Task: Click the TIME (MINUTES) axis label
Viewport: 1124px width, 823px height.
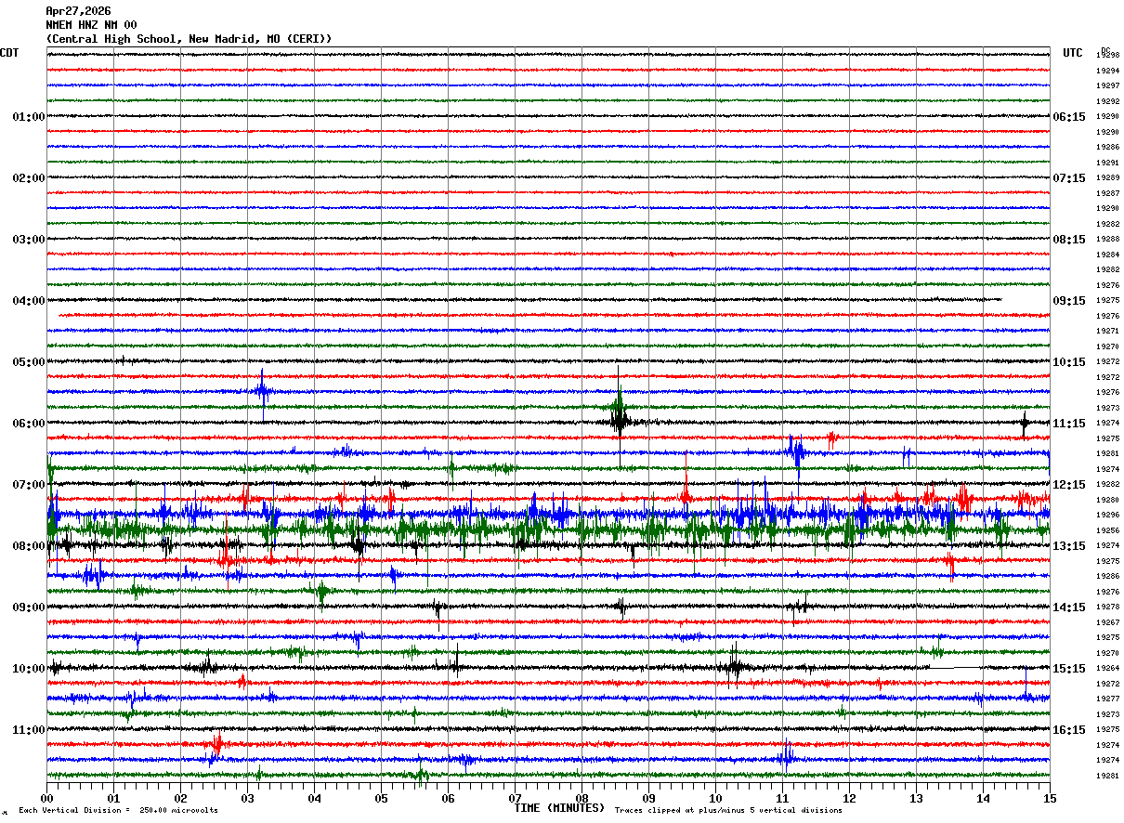Action: coord(559,808)
